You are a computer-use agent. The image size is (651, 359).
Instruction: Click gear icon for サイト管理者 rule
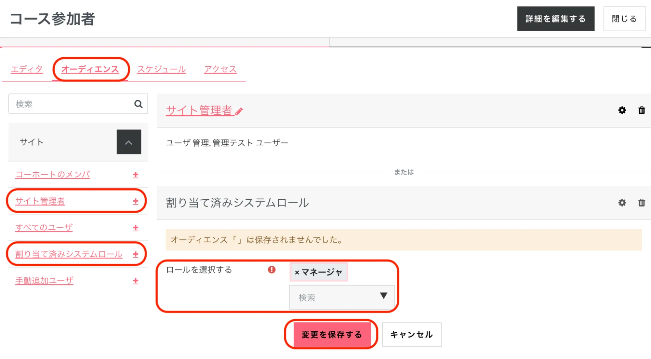(622, 110)
